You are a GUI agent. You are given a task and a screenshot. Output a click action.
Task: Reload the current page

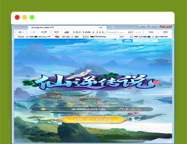44,32
